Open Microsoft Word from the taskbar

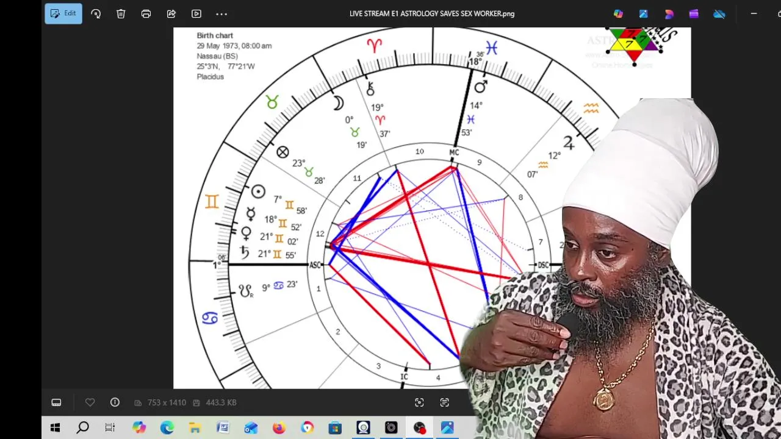point(223,428)
